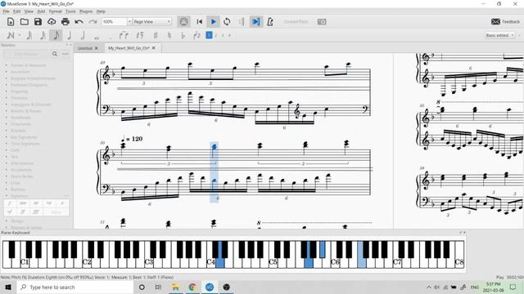Select the My_Heart_Will_Go_On tab
This screenshot has height=294, width=524.
click(129, 48)
